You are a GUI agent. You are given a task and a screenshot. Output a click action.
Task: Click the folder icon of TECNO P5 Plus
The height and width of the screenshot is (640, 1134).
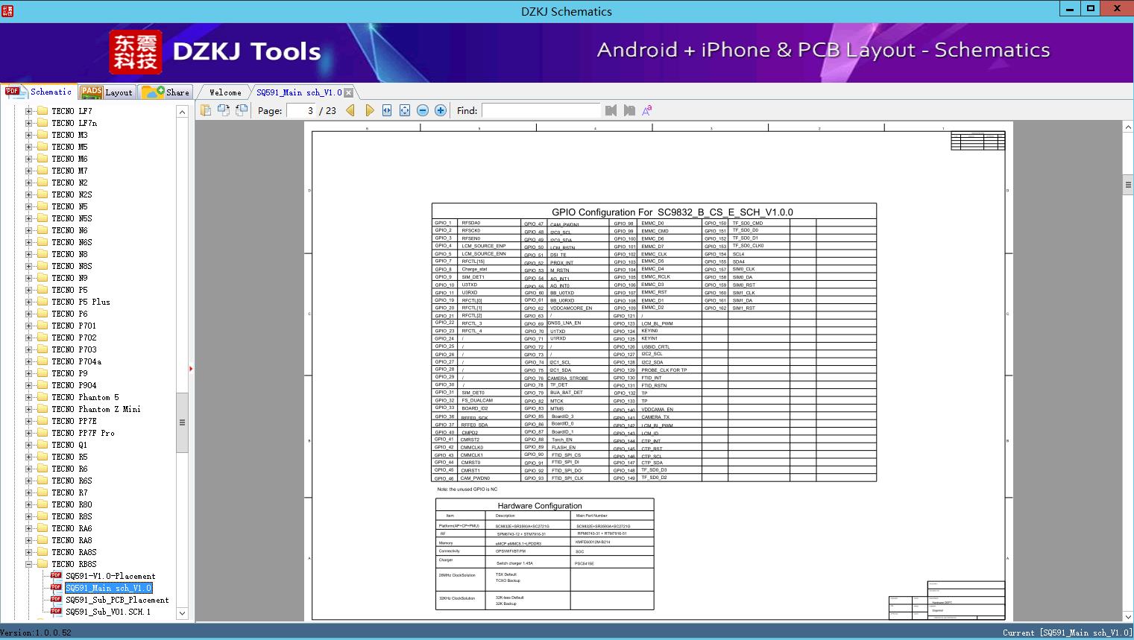pyautogui.click(x=42, y=302)
